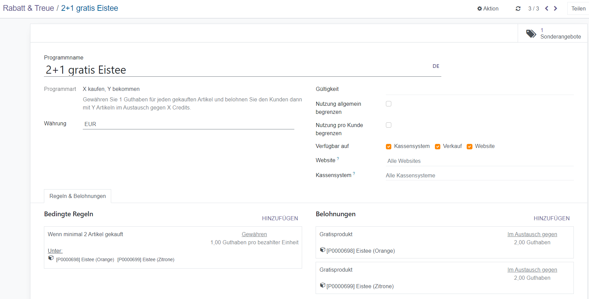The image size is (589, 299).
Task: Open the Alle Kassensysteme selection field
Action: pos(479,175)
